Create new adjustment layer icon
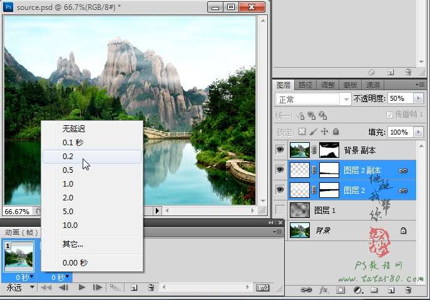430x300 pixels. coord(357,291)
